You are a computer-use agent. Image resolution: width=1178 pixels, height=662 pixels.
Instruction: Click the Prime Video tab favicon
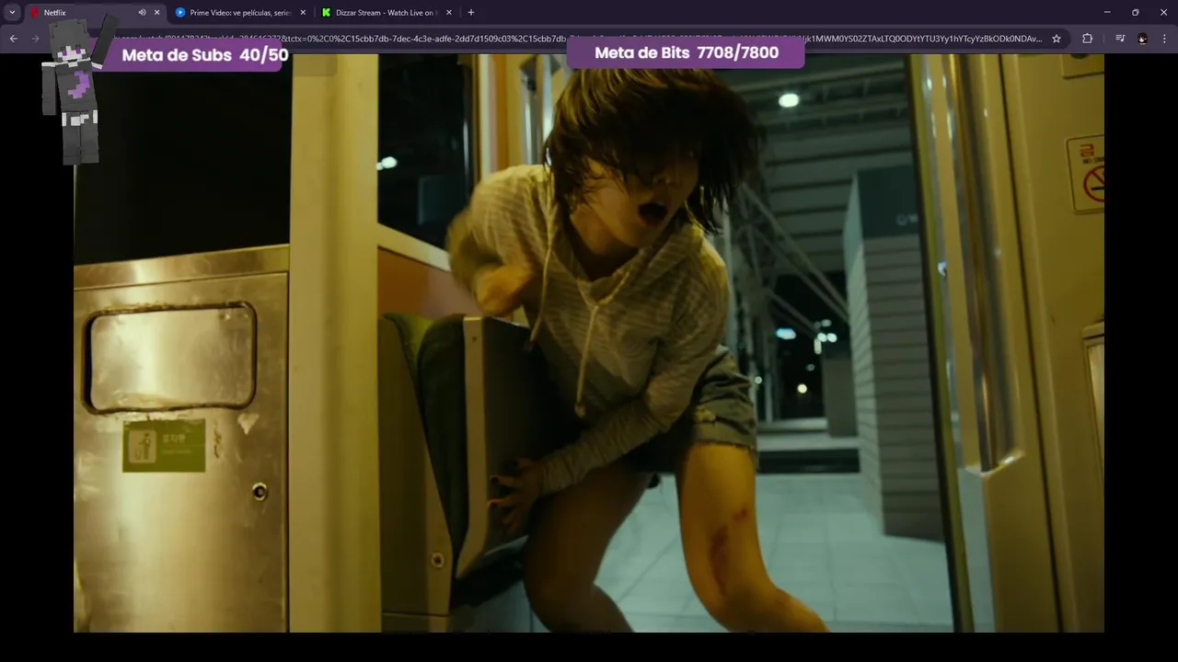click(180, 13)
